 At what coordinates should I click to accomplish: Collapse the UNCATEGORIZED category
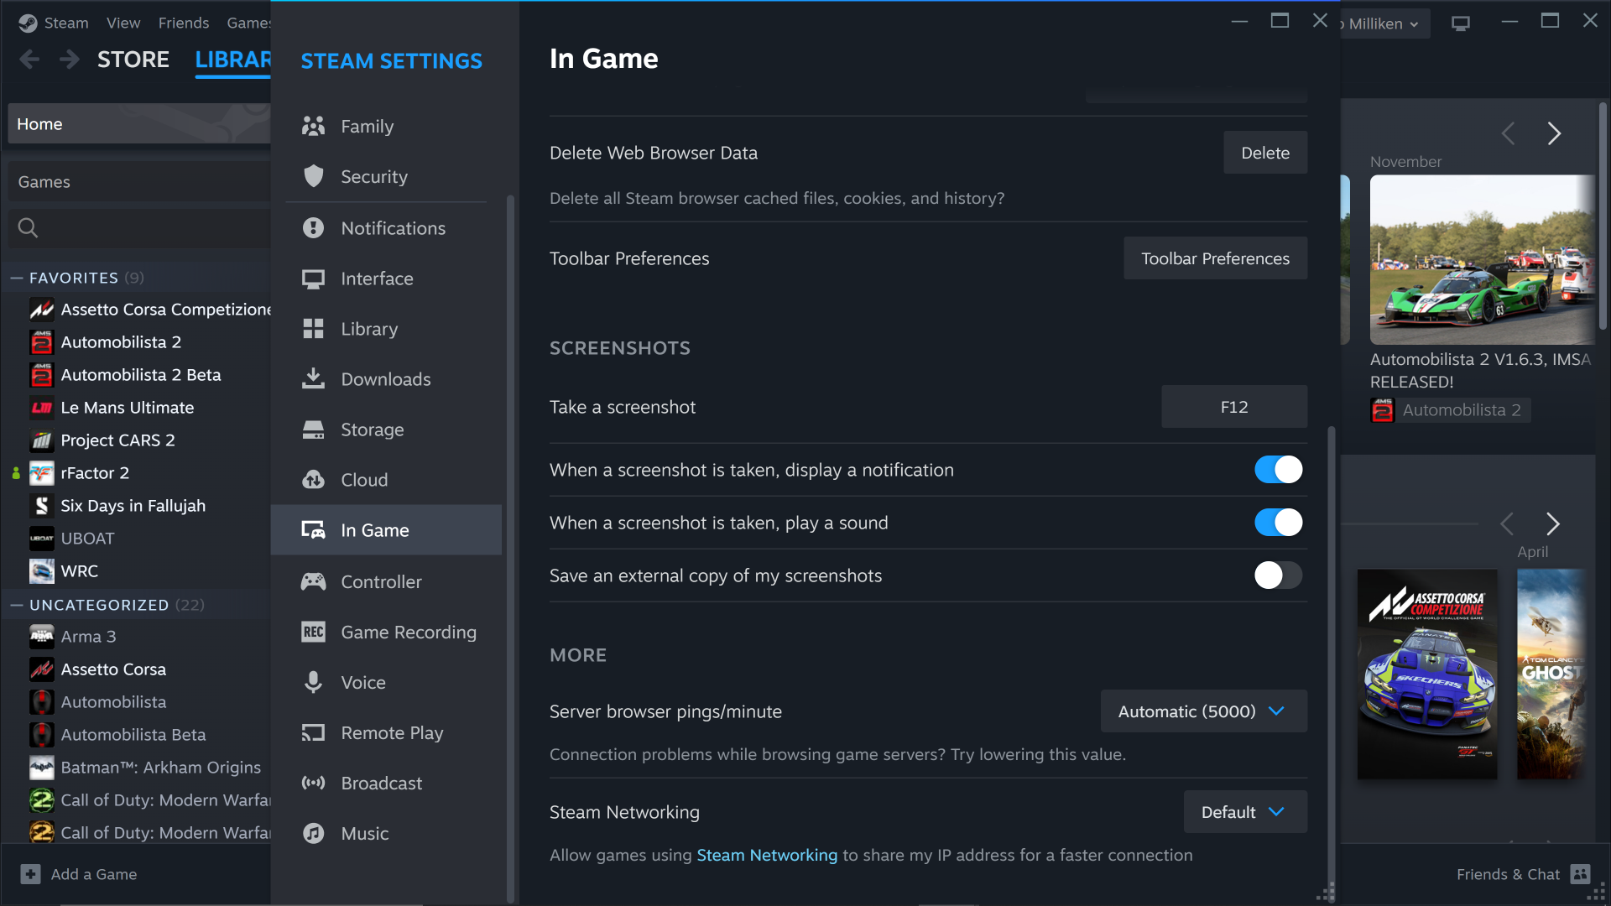16,605
